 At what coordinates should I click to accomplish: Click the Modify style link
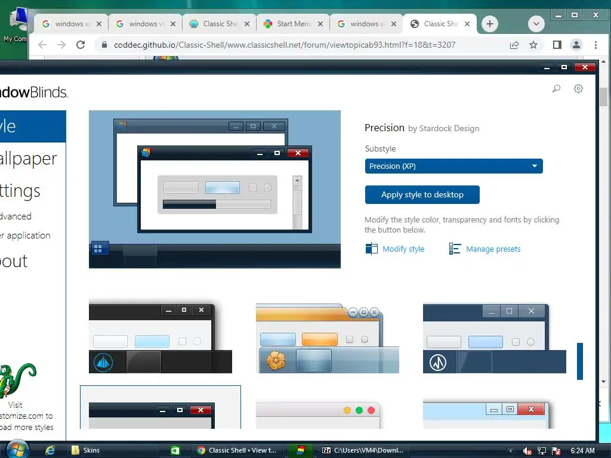point(403,249)
